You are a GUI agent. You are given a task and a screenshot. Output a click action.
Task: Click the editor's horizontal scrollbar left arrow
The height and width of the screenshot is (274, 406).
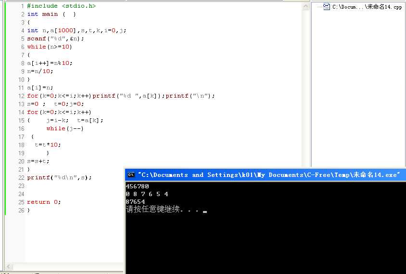9,266
